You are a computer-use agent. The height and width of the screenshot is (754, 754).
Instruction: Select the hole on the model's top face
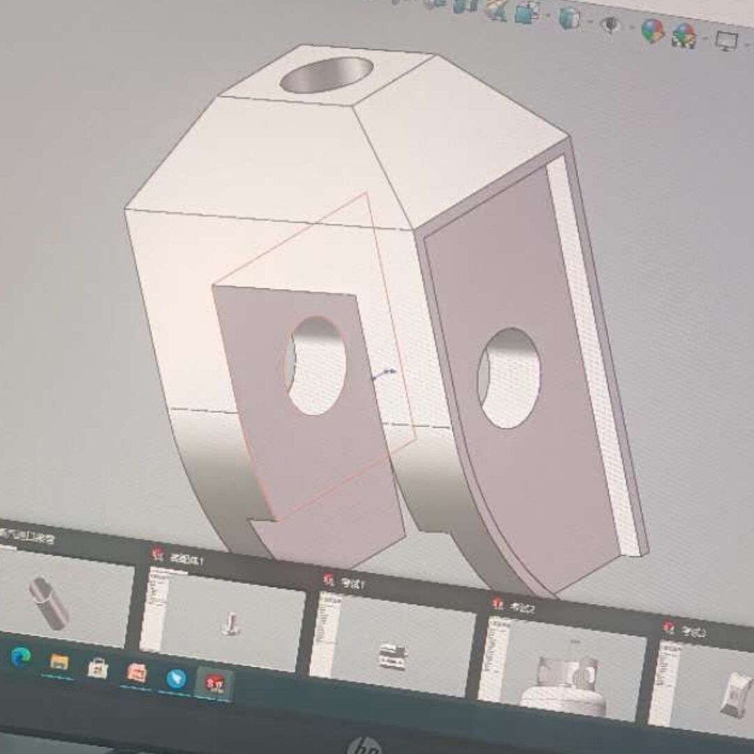click(x=327, y=75)
